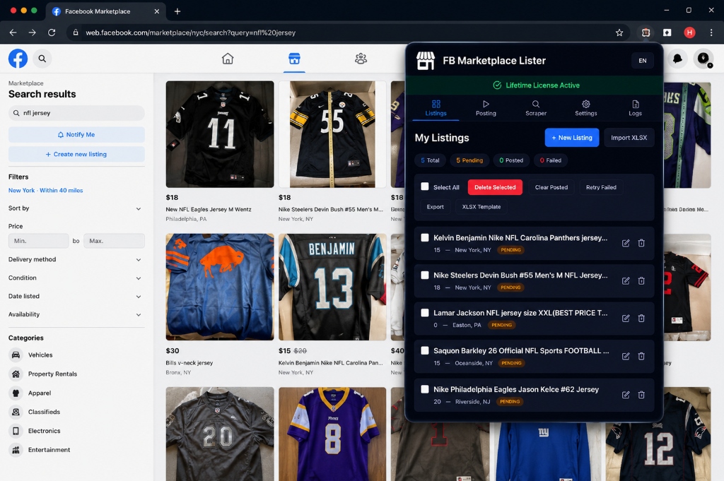Filter by the 0 Failed chip
Viewport: 724px width, 481px height.
point(550,160)
